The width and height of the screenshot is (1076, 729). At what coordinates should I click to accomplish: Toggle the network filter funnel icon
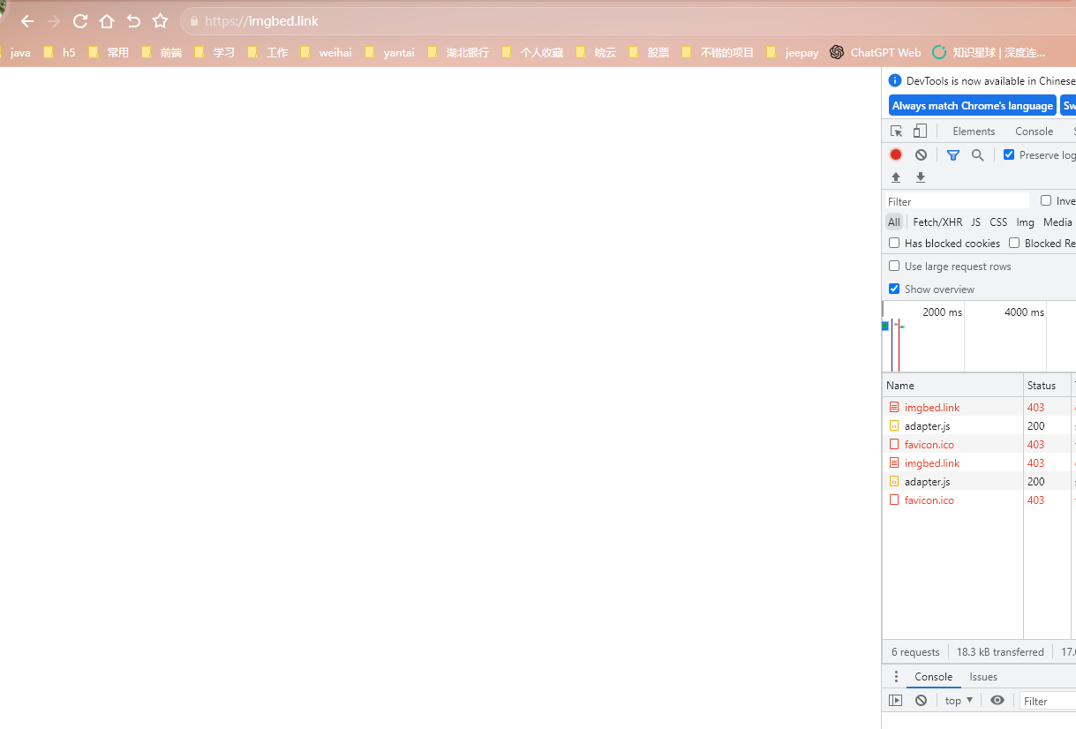[x=953, y=154]
